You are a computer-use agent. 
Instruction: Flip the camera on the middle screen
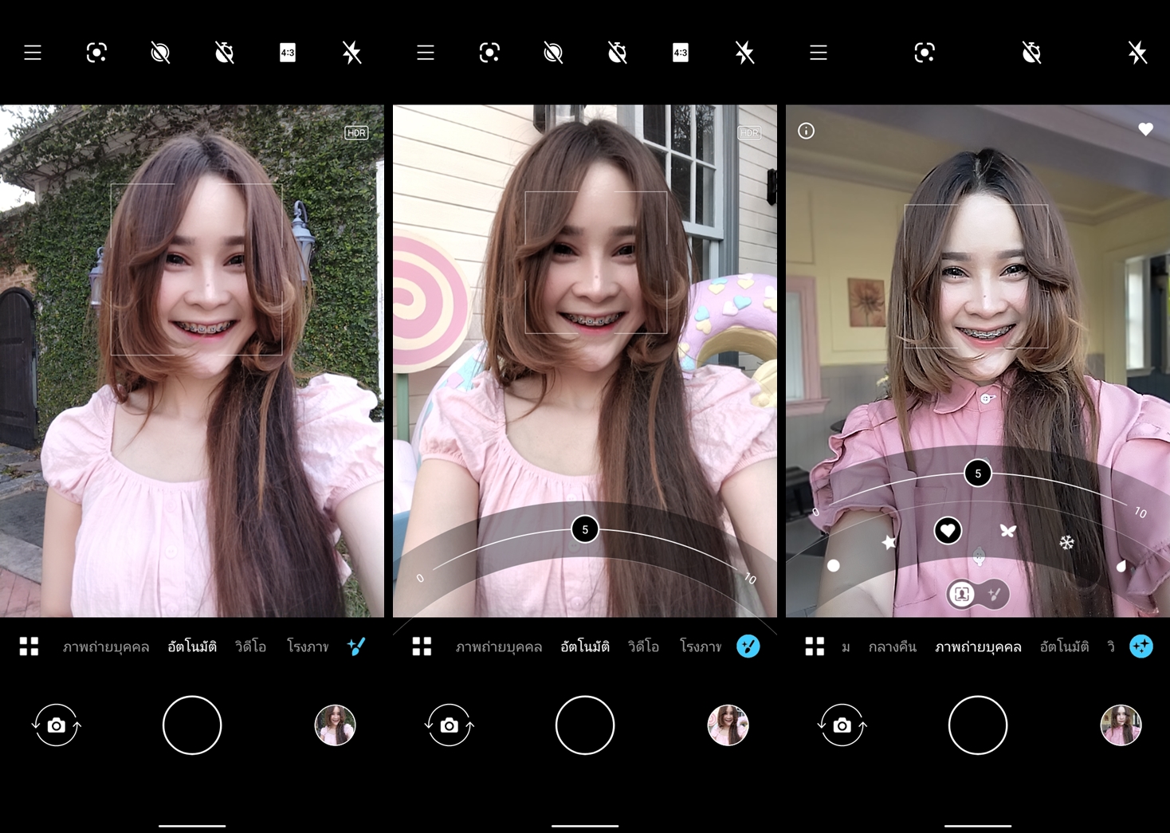pyautogui.click(x=450, y=725)
